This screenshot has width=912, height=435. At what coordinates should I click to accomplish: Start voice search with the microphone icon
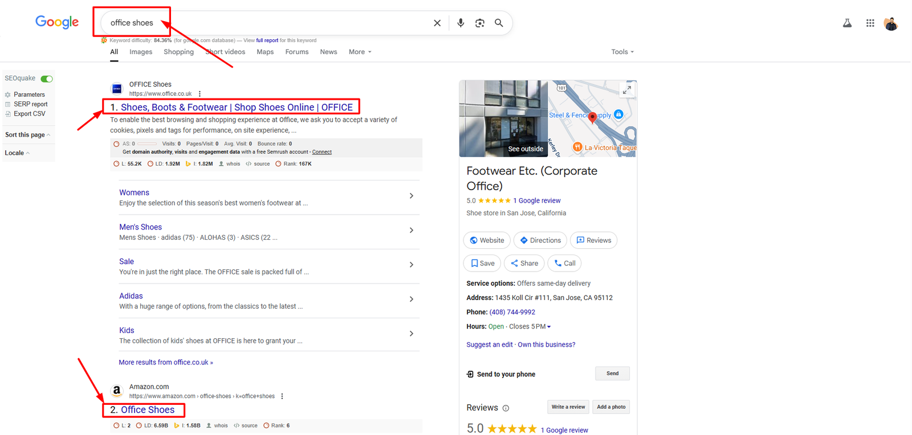click(x=461, y=23)
